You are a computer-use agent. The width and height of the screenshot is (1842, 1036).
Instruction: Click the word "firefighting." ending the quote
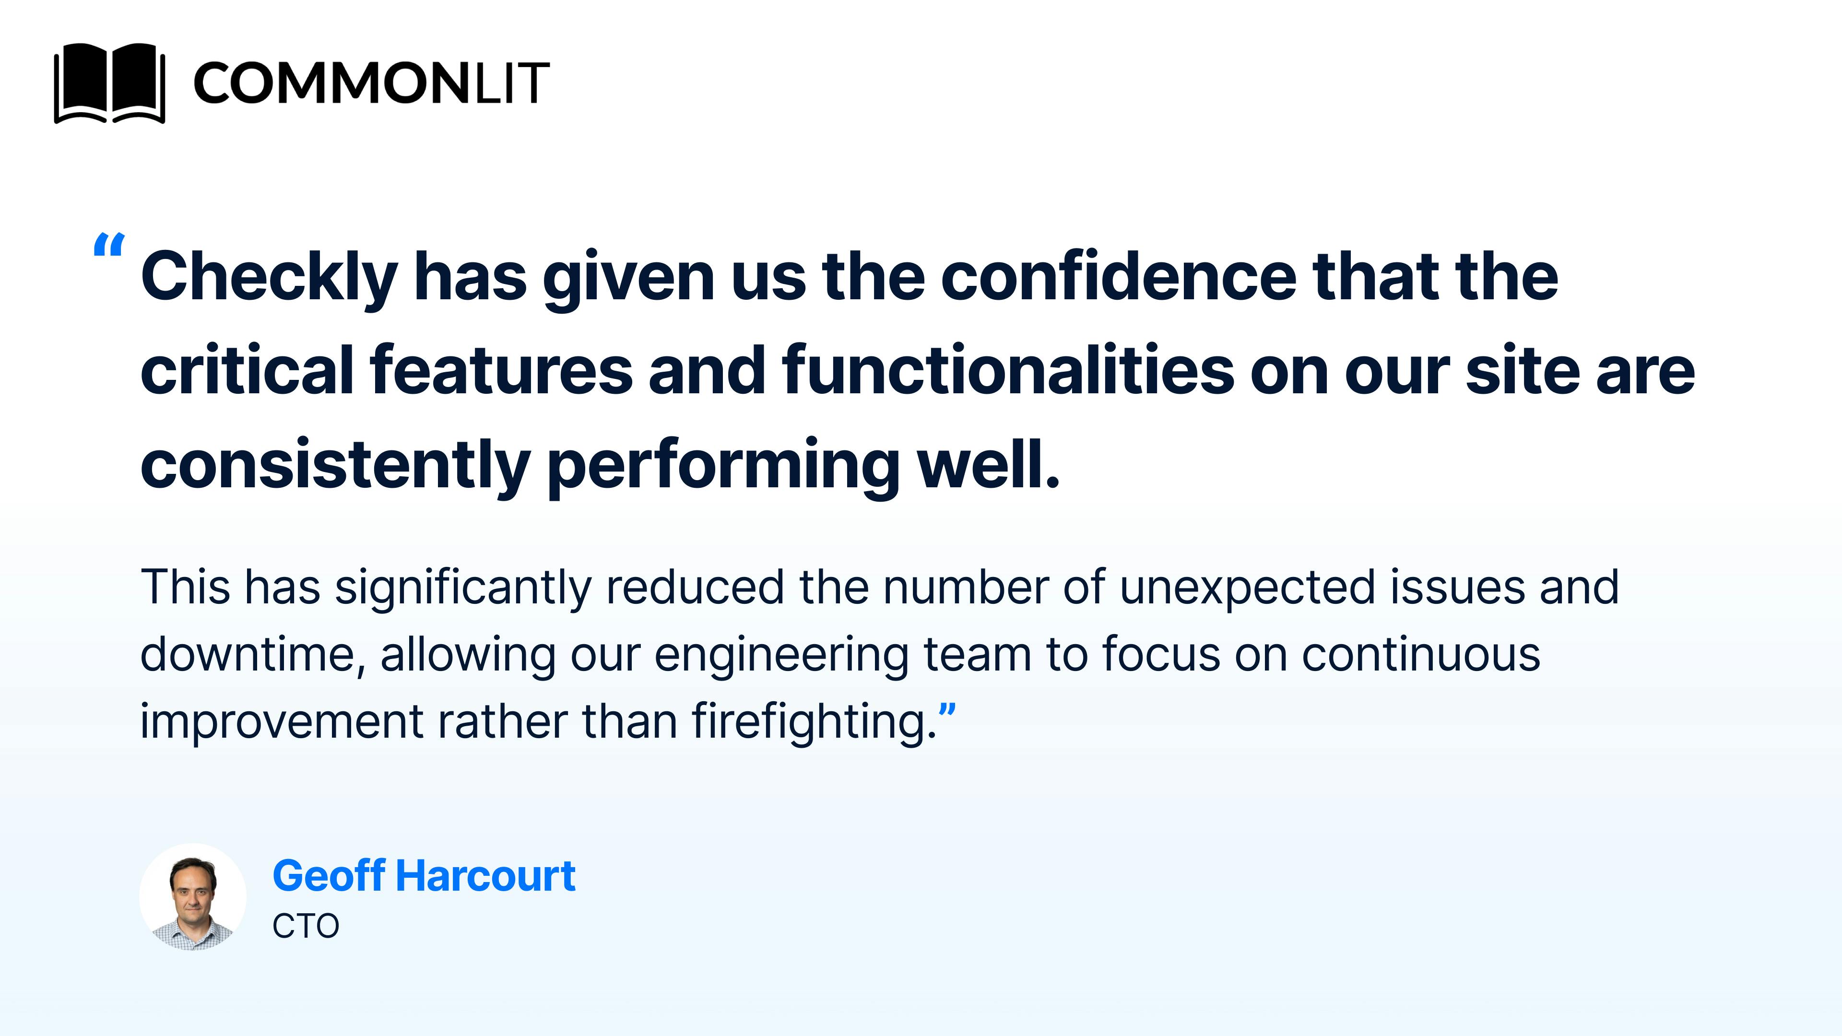814,721
